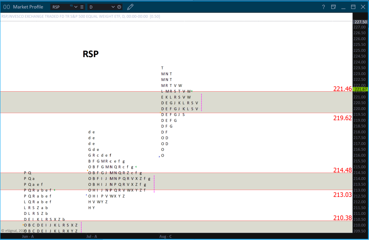This screenshot has width=369, height=240.
Task: Click the Market Profile window icon
Action: click(6, 7)
